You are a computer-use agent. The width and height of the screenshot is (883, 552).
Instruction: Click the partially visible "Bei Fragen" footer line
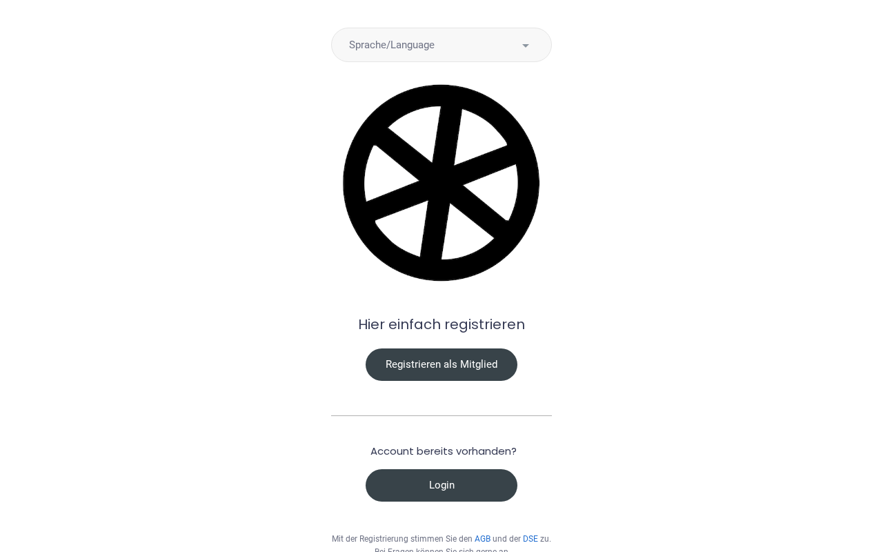point(441,550)
